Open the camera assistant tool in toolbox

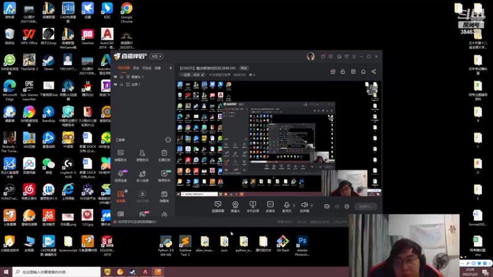click(164, 176)
